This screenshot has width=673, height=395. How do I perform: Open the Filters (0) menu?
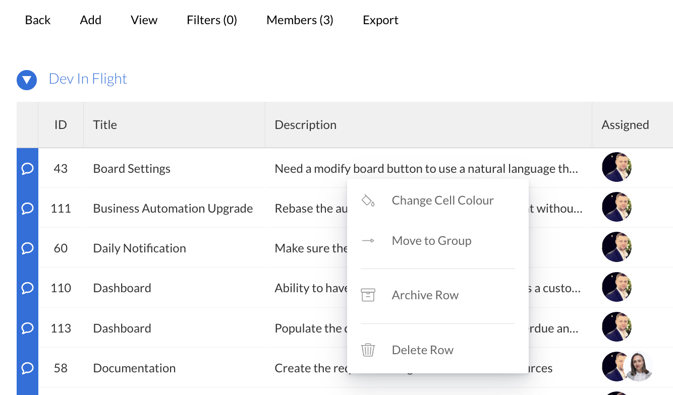click(x=211, y=20)
